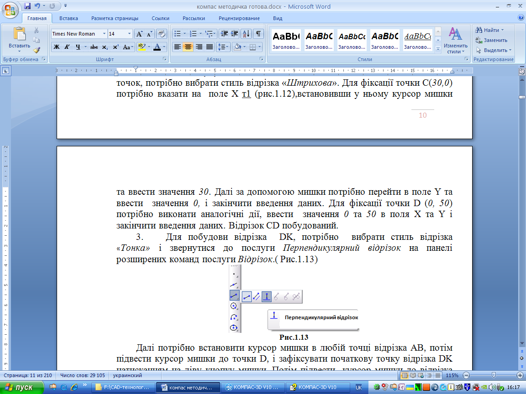Image resolution: width=526 pixels, height=394 pixels.
Task: Align text right
Action: (199, 47)
